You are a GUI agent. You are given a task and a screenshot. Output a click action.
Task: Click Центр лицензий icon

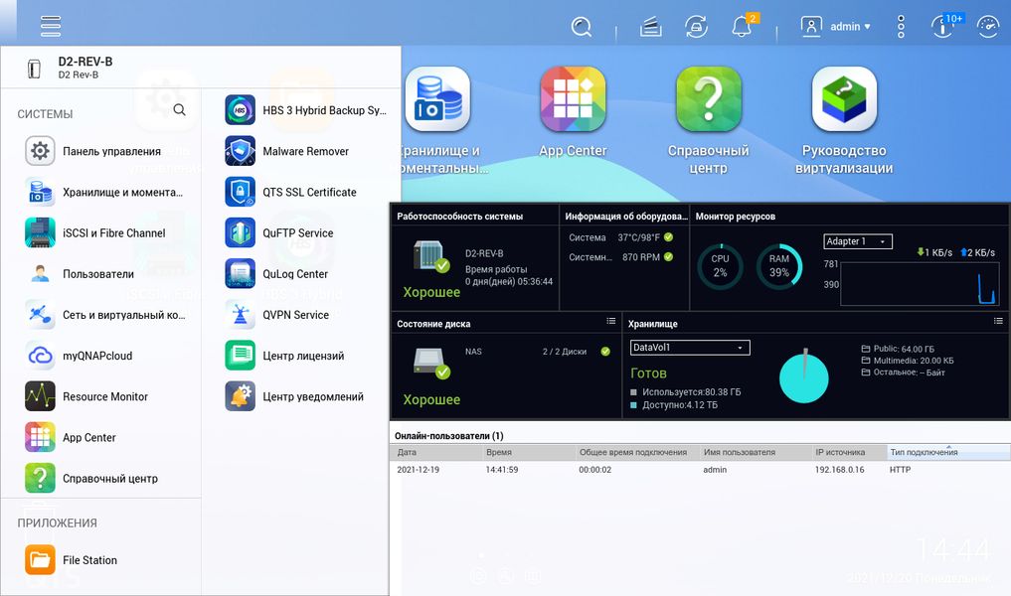pos(240,356)
